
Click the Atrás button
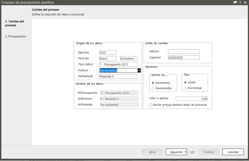pos(152,152)
